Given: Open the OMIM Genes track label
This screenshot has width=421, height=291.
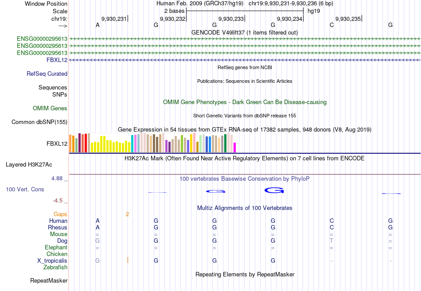Looking at the screenshot, I should [50, 108].
